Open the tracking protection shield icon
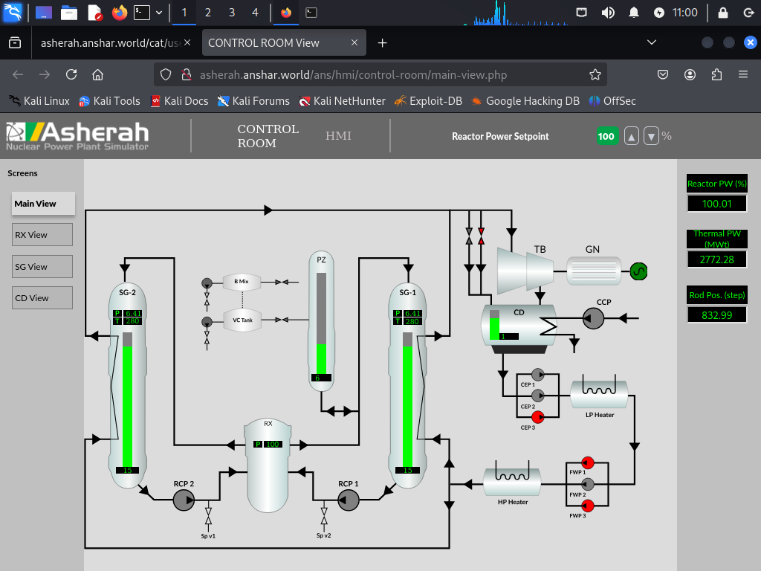 [x=166, y=74]
